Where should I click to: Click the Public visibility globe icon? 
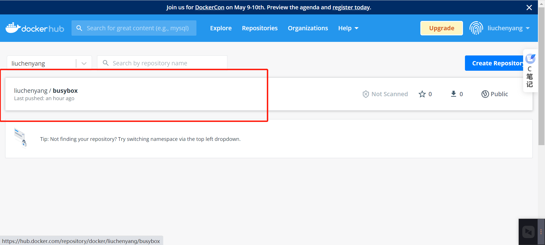485,94
